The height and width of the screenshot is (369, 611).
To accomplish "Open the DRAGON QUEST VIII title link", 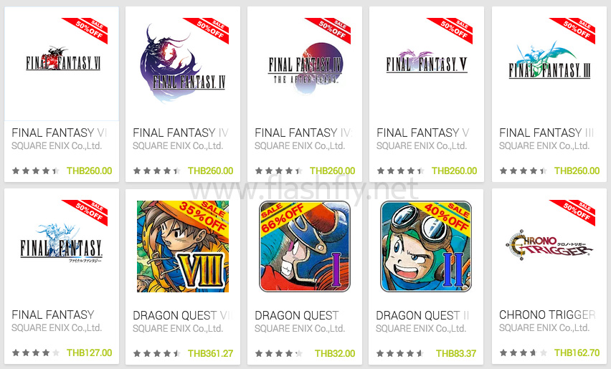I will pos(183,315).
